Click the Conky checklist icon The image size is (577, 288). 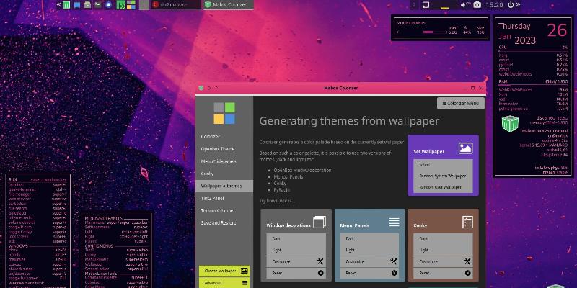467,222
